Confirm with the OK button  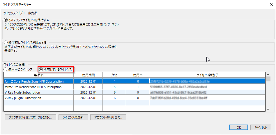pos(238,127)
